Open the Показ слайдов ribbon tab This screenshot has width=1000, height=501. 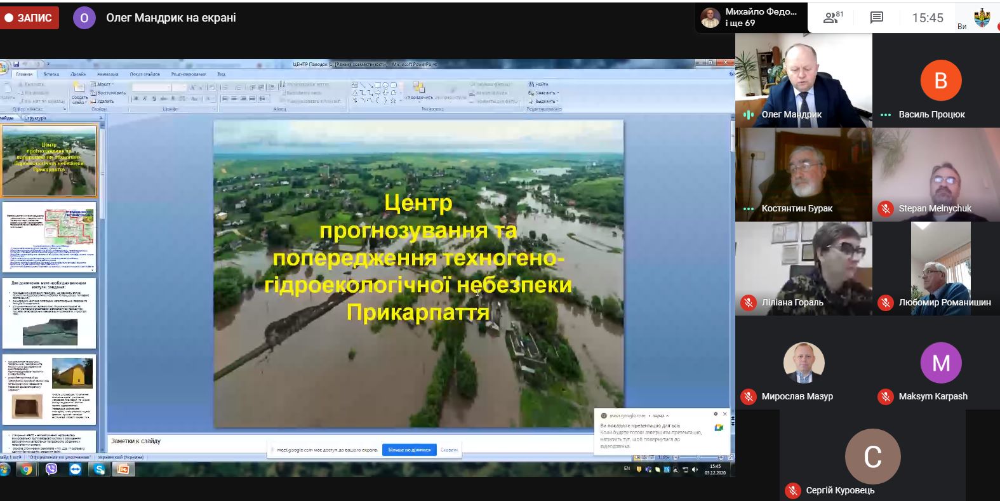click(145, 74)
